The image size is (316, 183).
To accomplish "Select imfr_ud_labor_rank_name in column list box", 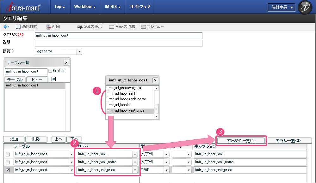I will 130,99.
